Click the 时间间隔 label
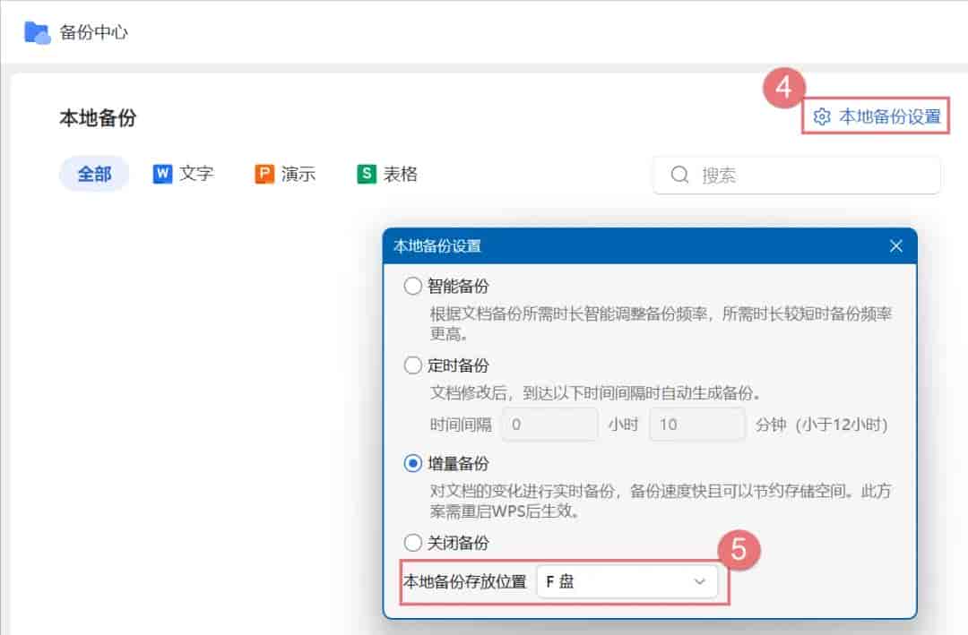 click(x=461, y=425)
